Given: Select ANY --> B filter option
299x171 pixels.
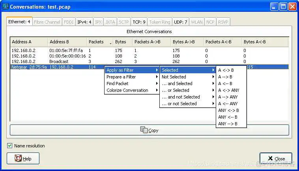Looking at the screenshot, I should (x=228, y=124).
